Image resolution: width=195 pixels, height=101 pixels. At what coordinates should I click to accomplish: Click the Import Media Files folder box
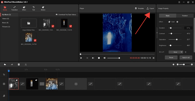click(x=29, y=23)
